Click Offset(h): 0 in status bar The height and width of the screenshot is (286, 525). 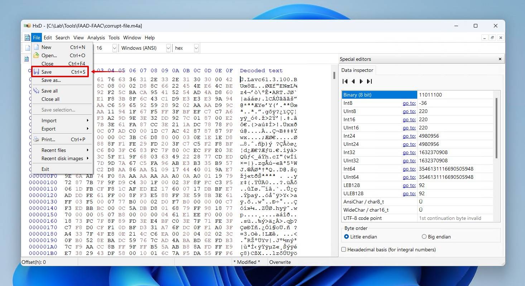(34, 262)
